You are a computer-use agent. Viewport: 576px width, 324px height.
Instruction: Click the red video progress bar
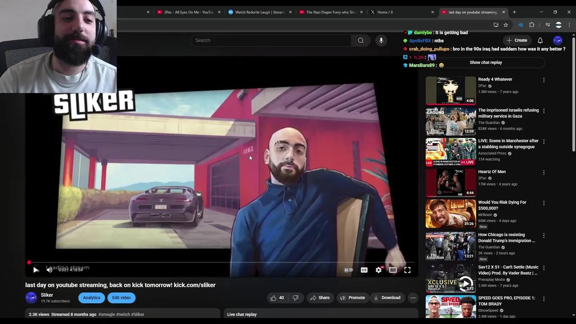click(220, 262)
